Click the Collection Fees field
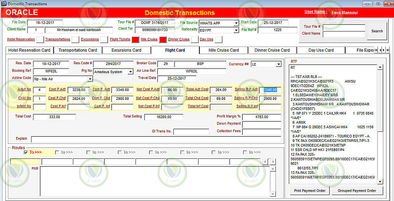The image size is (394, 201). (x=262, y=132)
